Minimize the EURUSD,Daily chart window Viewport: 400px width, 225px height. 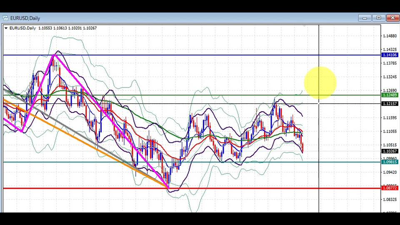pyautogui.click(x=365, y=18)
